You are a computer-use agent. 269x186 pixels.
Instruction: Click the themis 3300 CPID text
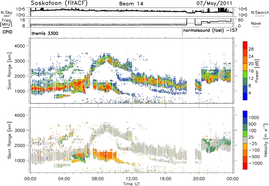click(x=45, y=33)
